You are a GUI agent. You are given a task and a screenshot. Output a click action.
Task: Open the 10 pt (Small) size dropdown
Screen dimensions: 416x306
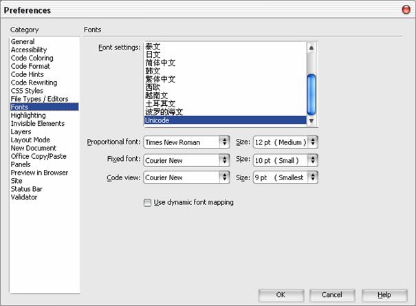285,160
